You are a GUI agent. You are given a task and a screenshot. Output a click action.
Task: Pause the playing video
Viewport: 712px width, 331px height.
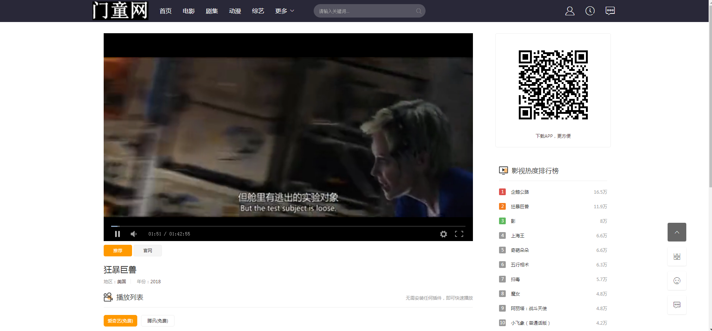117,234
